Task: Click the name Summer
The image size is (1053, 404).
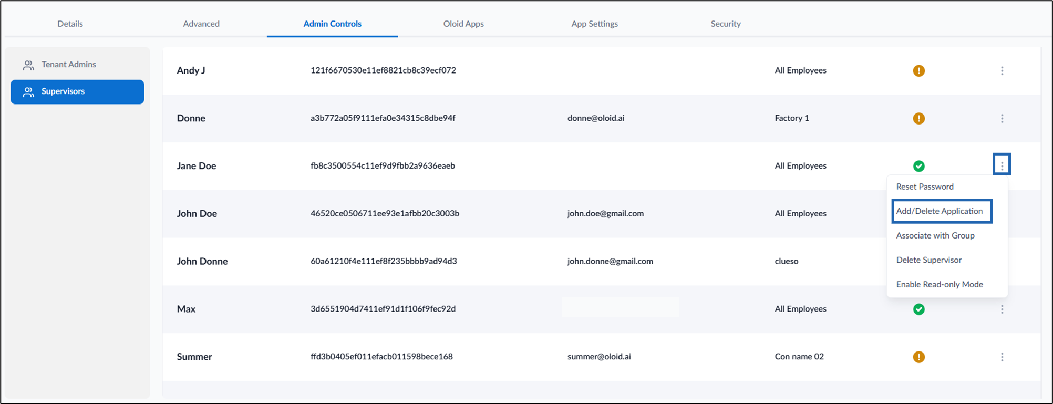Action: 194,357
